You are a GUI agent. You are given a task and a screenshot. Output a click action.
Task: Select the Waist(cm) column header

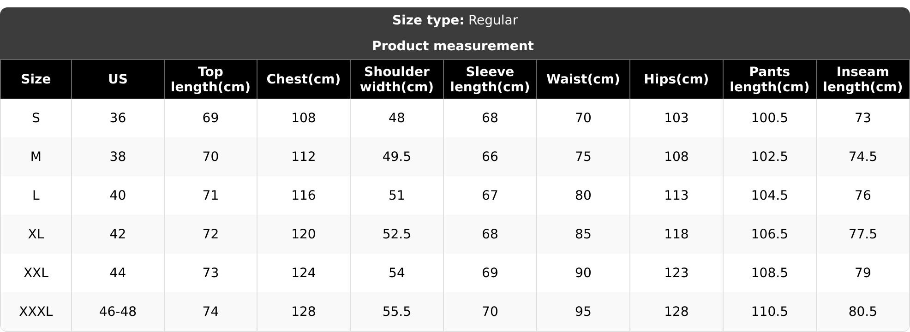point(583,79)
